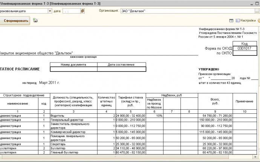
Task: Click the horizontal scrollbar track
Action: (115, 157)
